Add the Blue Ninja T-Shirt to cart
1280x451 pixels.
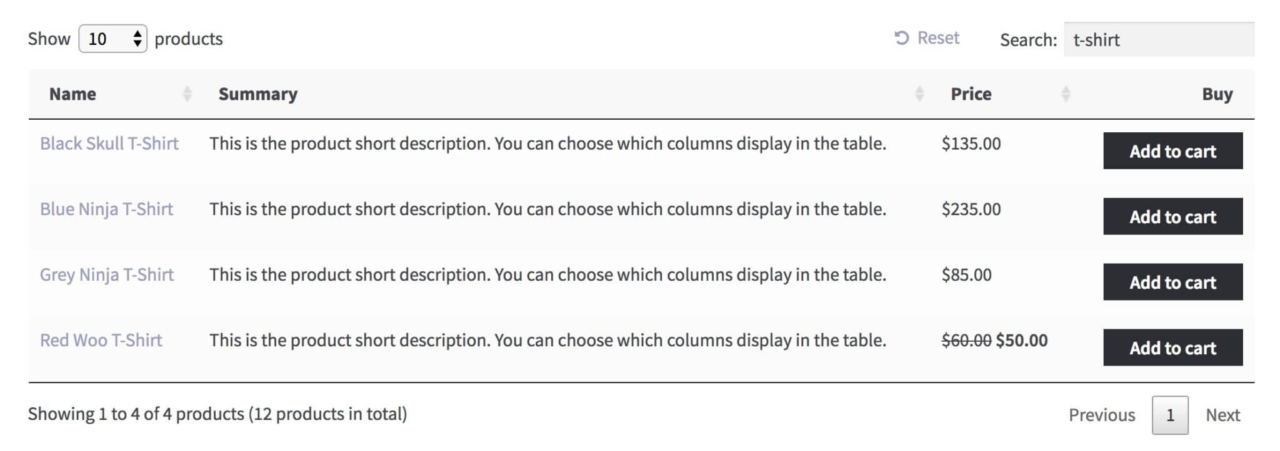[x=1172, y=217]
